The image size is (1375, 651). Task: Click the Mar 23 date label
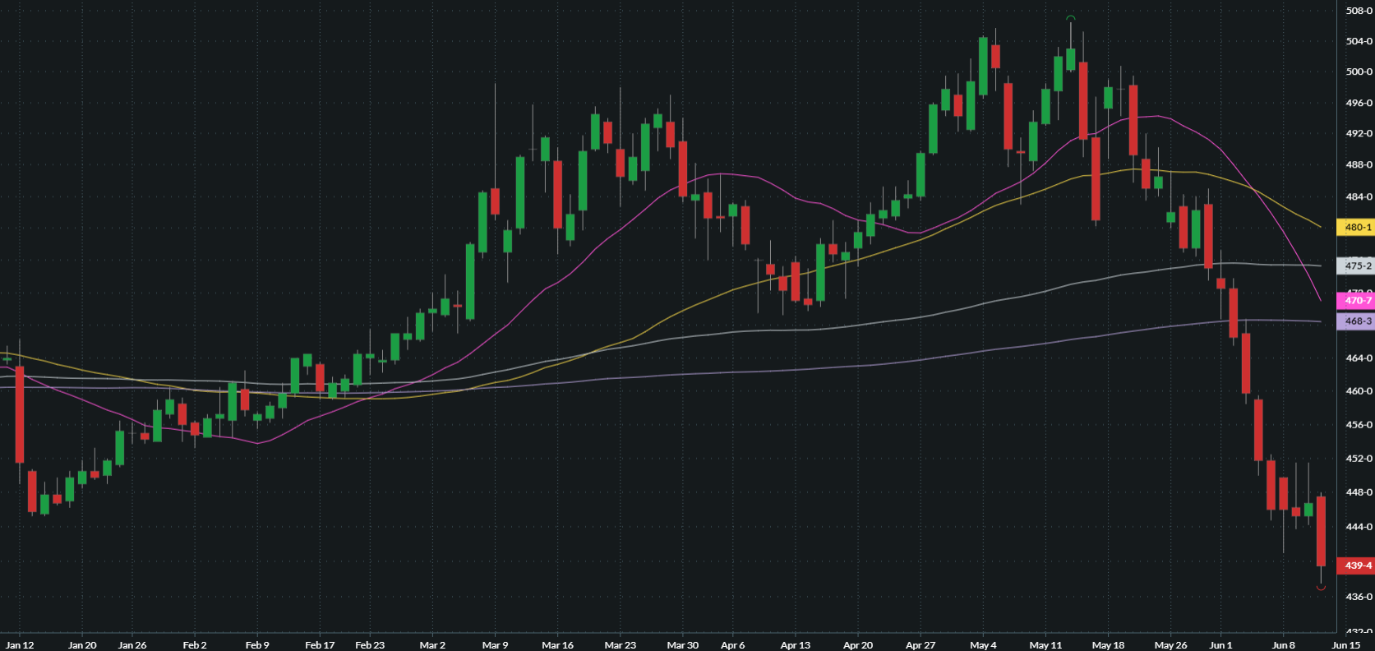tap(620, 645)
